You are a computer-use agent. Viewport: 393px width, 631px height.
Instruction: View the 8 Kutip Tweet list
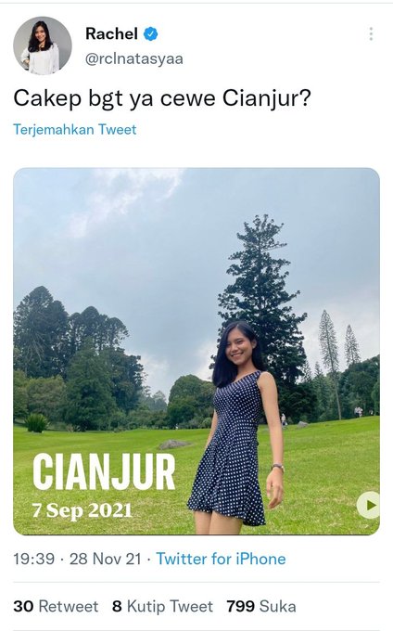pyautogui.click(x=163, y=606)
